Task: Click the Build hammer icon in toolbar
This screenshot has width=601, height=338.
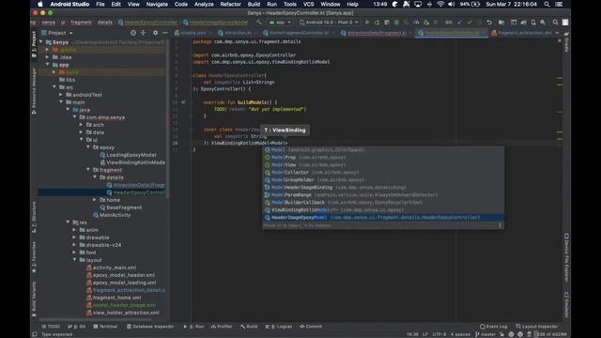Action: pos(259,23)
